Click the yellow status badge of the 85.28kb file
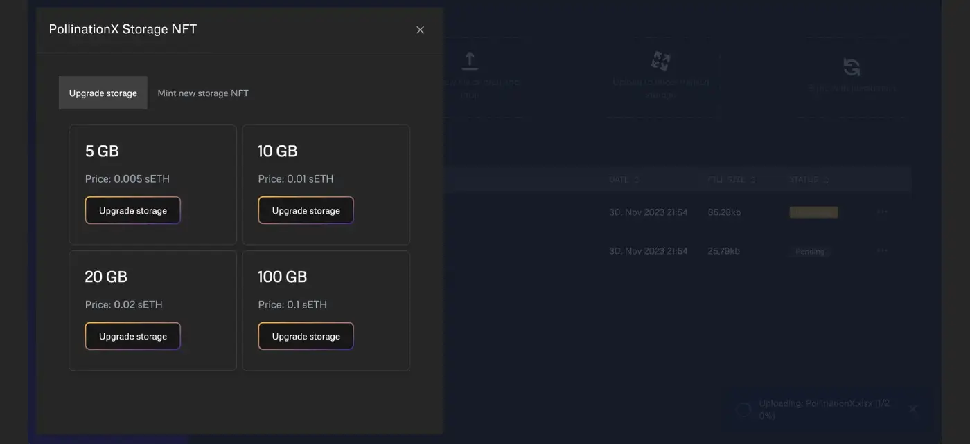This screenshot has height=444, width=970. pyautogui.click(x=814, y=212)
